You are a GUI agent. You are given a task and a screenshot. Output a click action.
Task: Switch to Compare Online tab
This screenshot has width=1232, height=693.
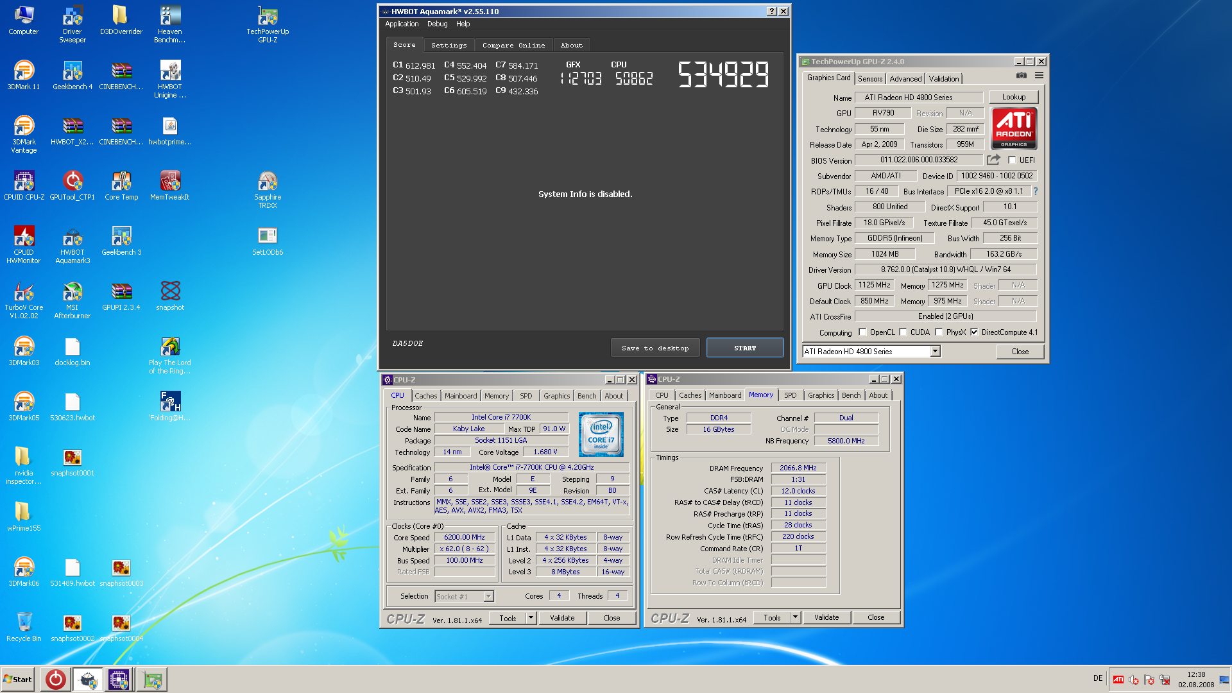513,46
